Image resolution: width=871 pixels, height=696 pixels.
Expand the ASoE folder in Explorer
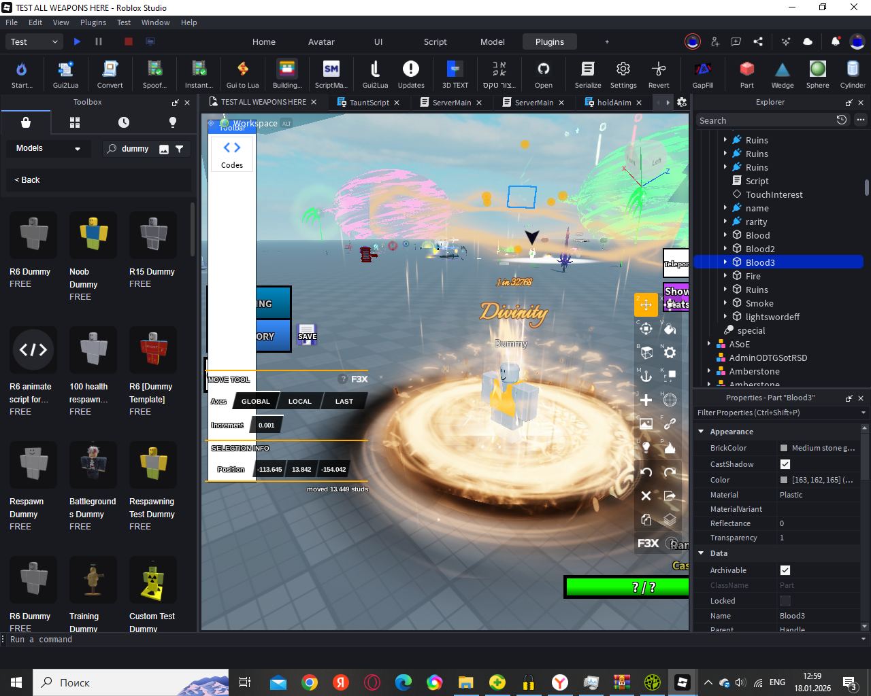click(x=709, y=344)
